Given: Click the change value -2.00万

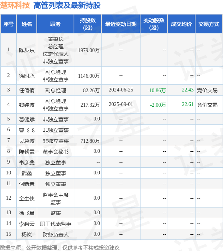Looking at the screenshot, I should 158,105.
